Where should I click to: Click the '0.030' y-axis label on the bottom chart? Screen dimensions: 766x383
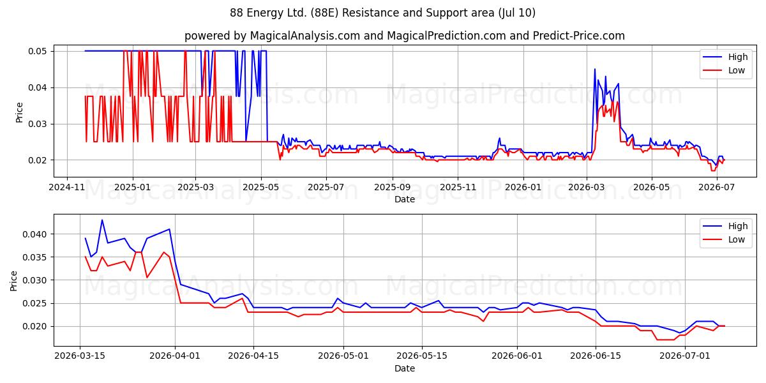pos(36,280)
